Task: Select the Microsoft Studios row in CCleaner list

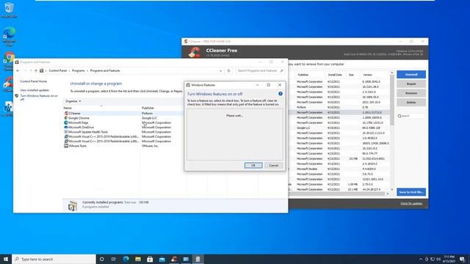Action: point(339,169)
